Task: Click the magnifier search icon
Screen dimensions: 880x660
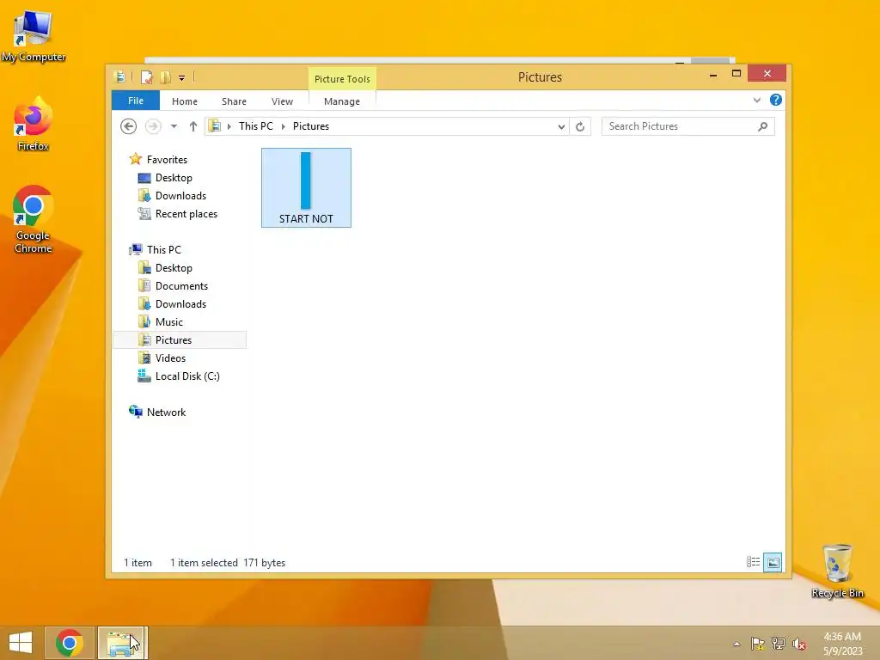Action: click(763, 126)
